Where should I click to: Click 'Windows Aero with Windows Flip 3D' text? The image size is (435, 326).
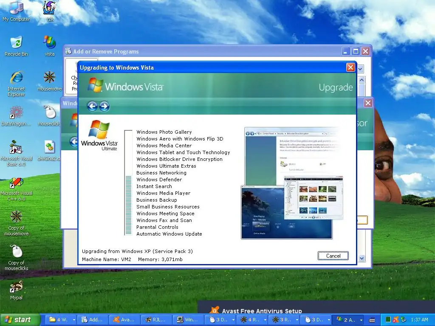[x=180, y=139]
